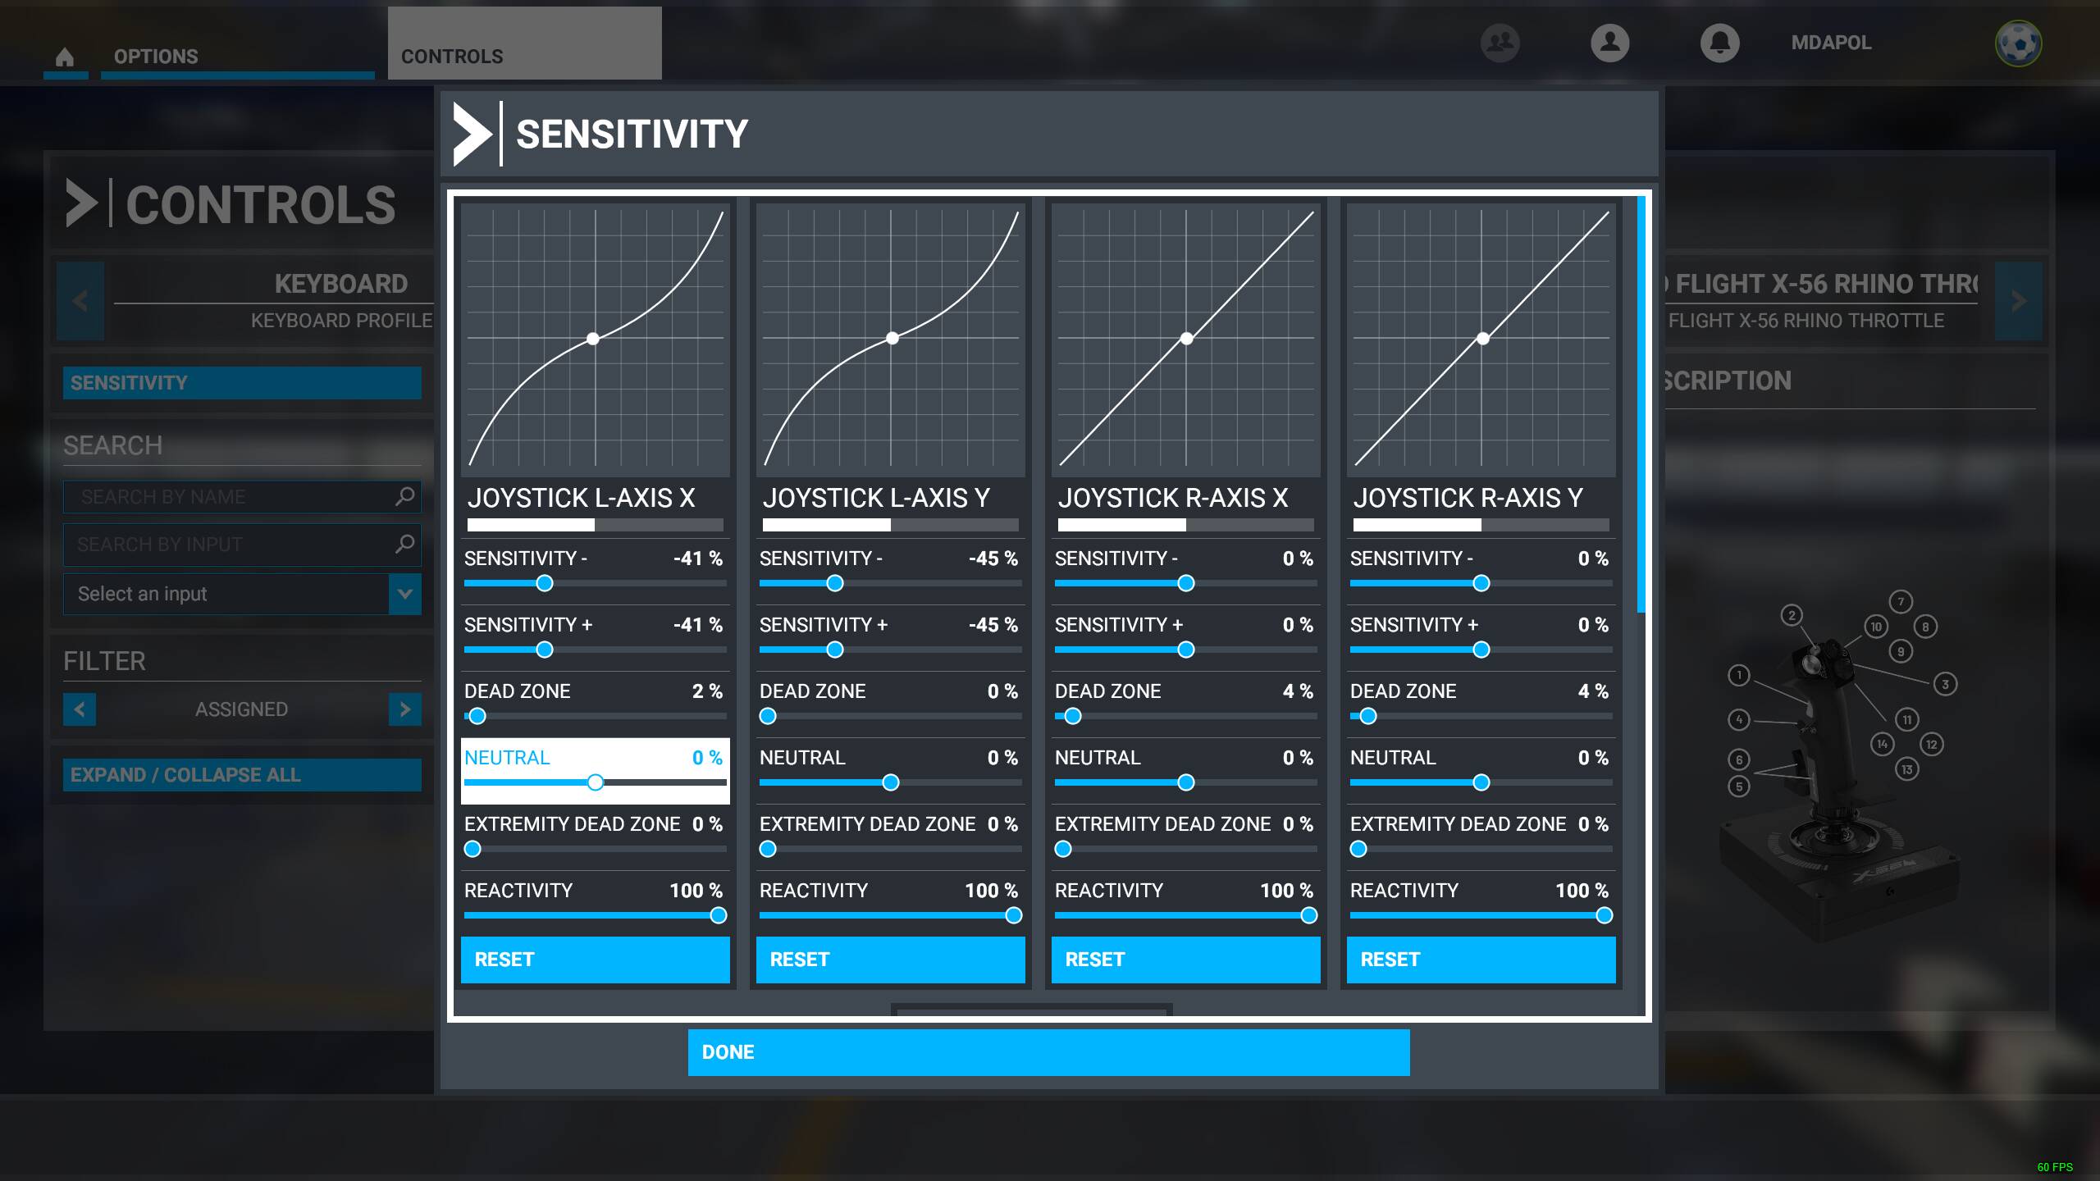2100x1181 pixels.
Task: Click L-Axis Y Dead Zone slider handle
Action: coord(768,717)
